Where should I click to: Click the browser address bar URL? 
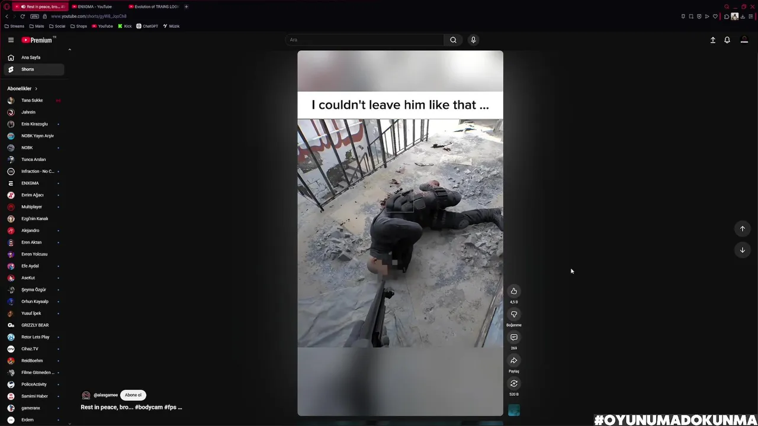(x=89, y=17)
